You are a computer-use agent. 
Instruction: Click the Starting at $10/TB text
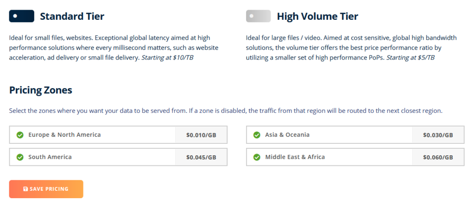click(x=167, y=58)
